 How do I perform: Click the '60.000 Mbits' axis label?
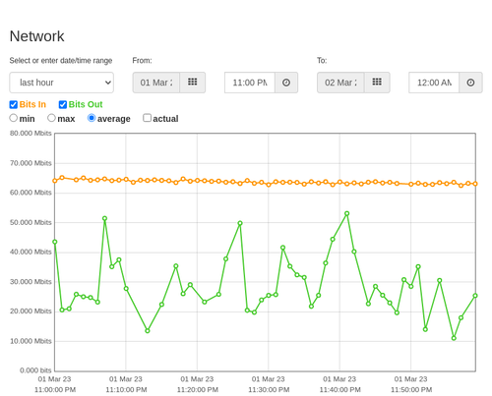[x=31, y=193]
